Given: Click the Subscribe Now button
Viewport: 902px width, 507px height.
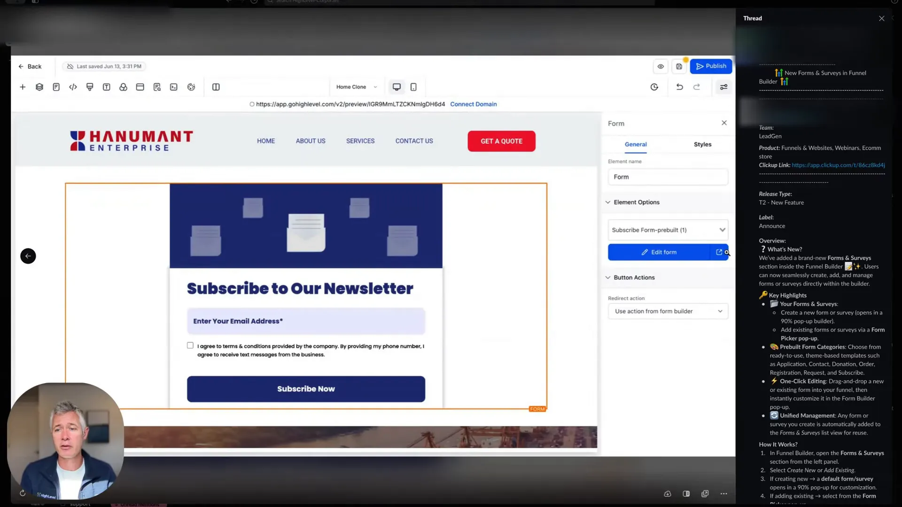Looking at the screenshot, I should [306, 389].
